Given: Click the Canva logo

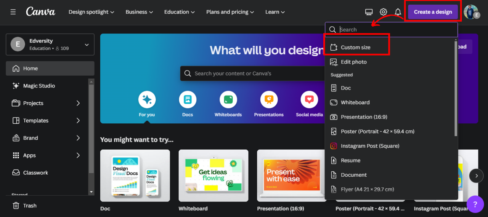Looking at the screenshot, I should (40, 12).
